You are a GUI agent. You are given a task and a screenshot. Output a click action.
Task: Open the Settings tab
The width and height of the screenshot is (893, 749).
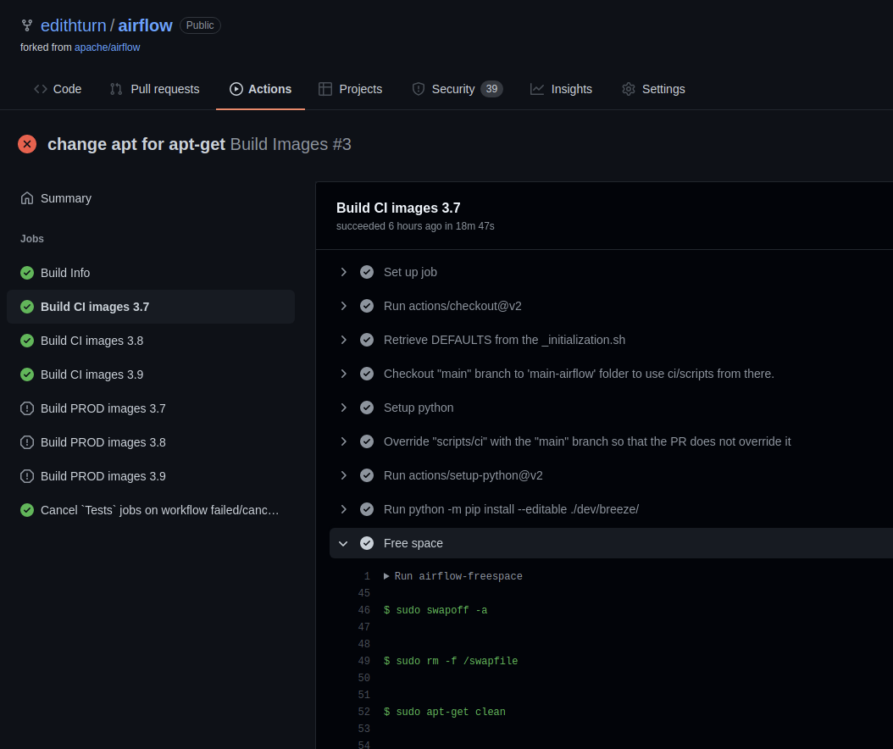point(654,89)
